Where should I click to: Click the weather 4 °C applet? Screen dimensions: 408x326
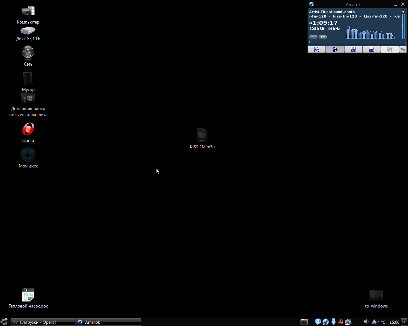(x=378, y=322)
